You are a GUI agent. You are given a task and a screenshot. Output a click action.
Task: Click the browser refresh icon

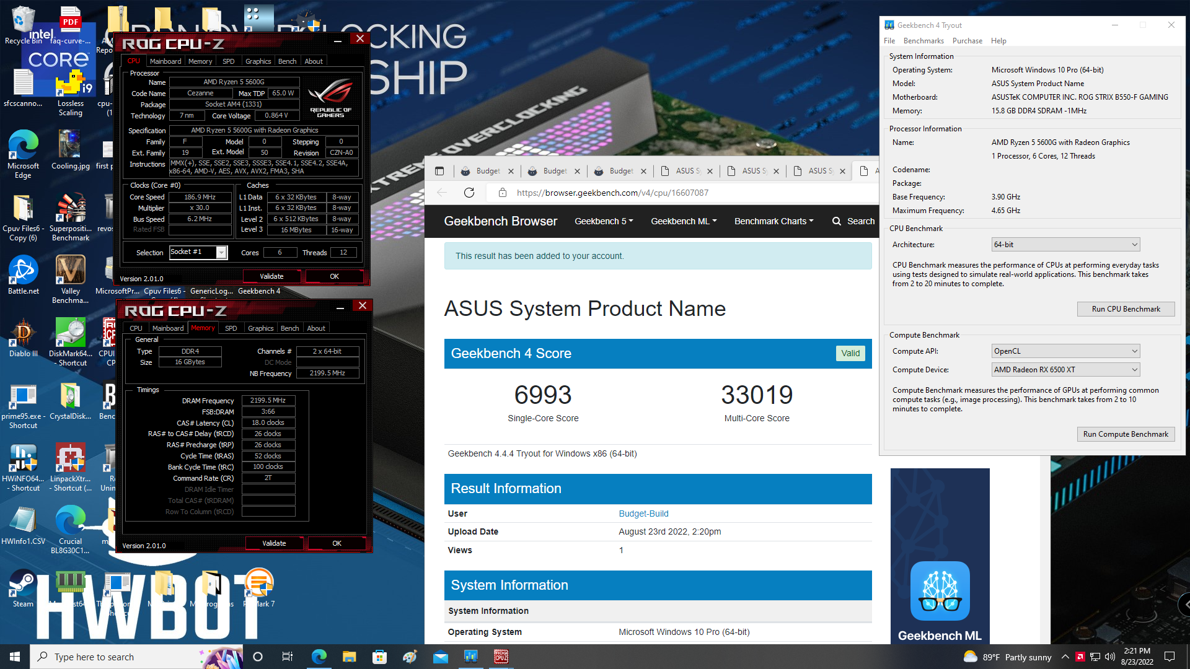pos(469,193)
